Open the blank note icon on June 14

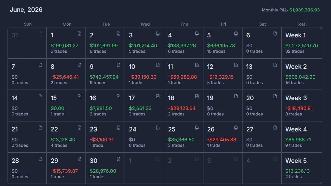pyautogui.click(x=40, y=96)
